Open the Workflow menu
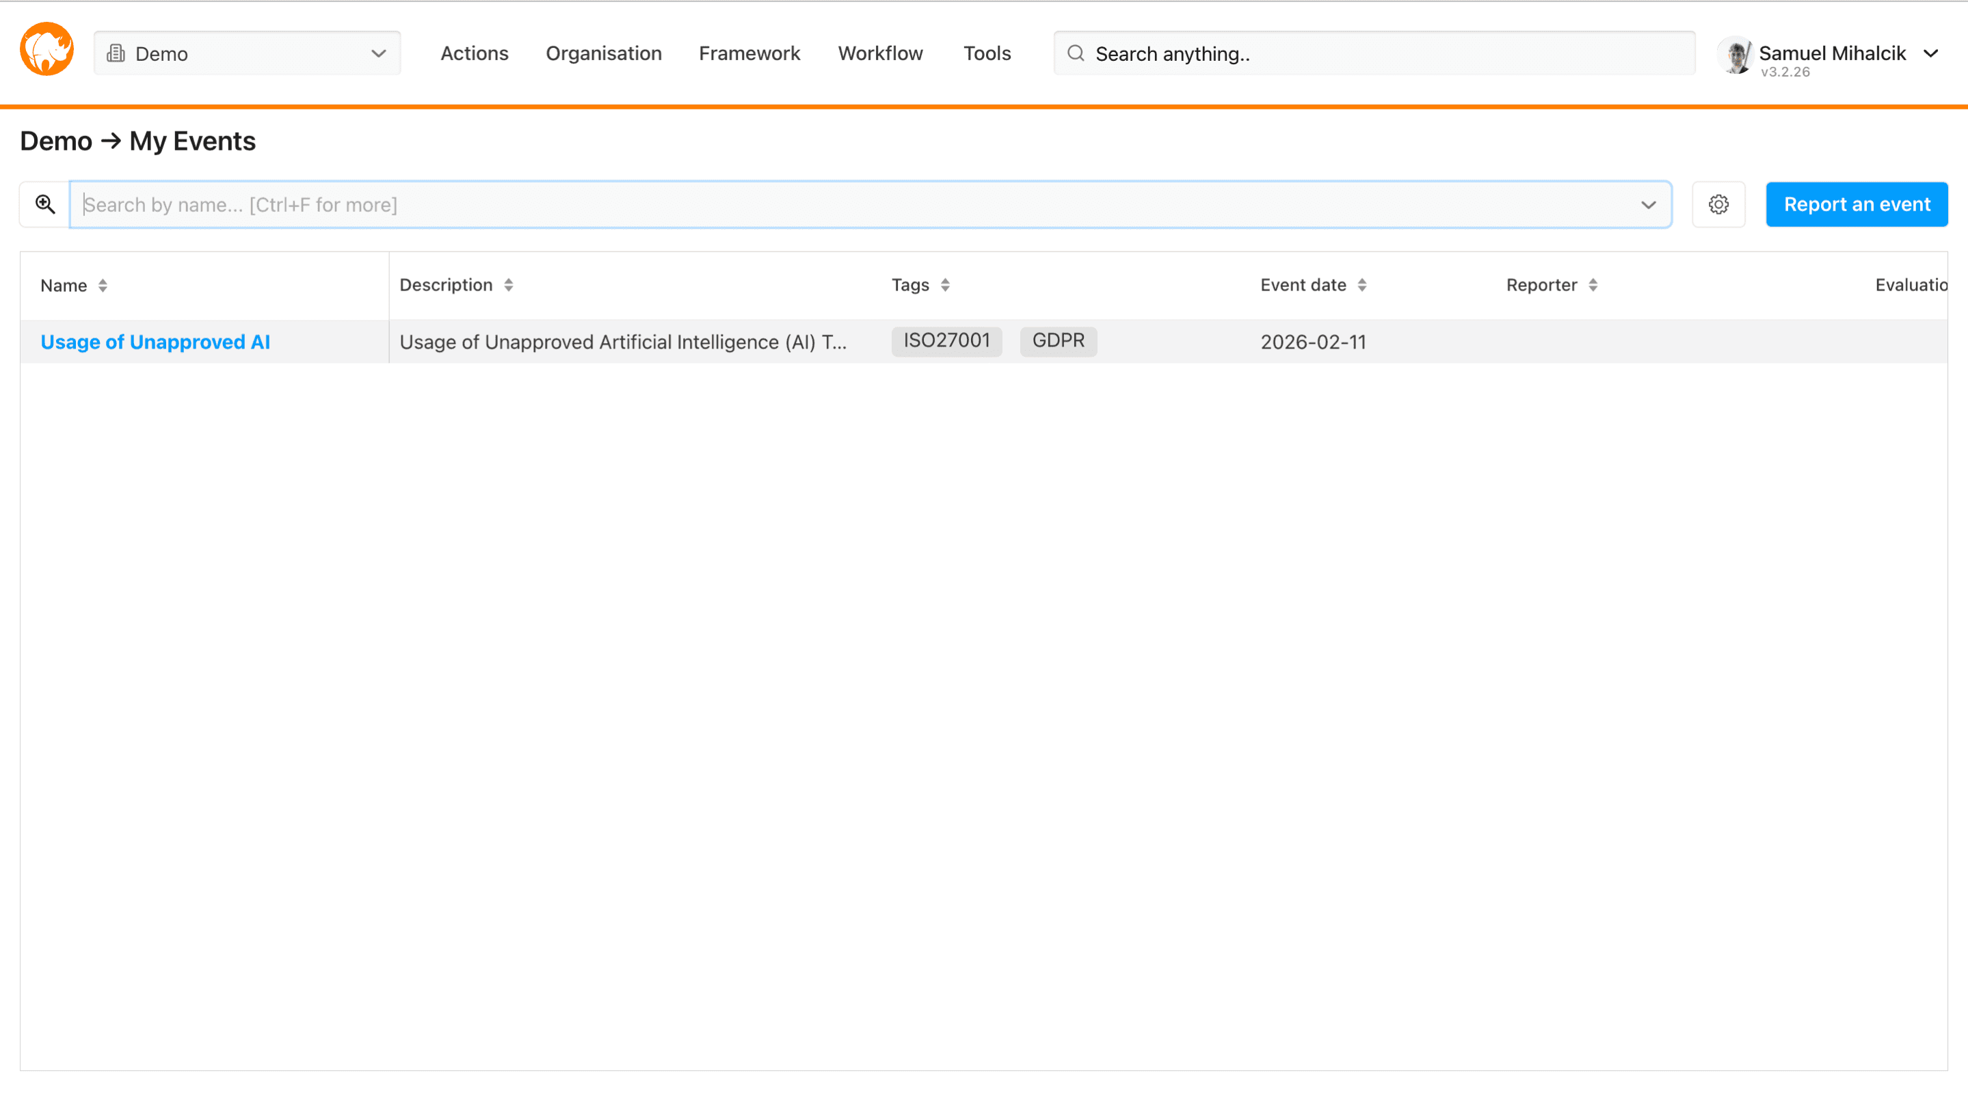1968x1110 pixels. tap(880, 53)
